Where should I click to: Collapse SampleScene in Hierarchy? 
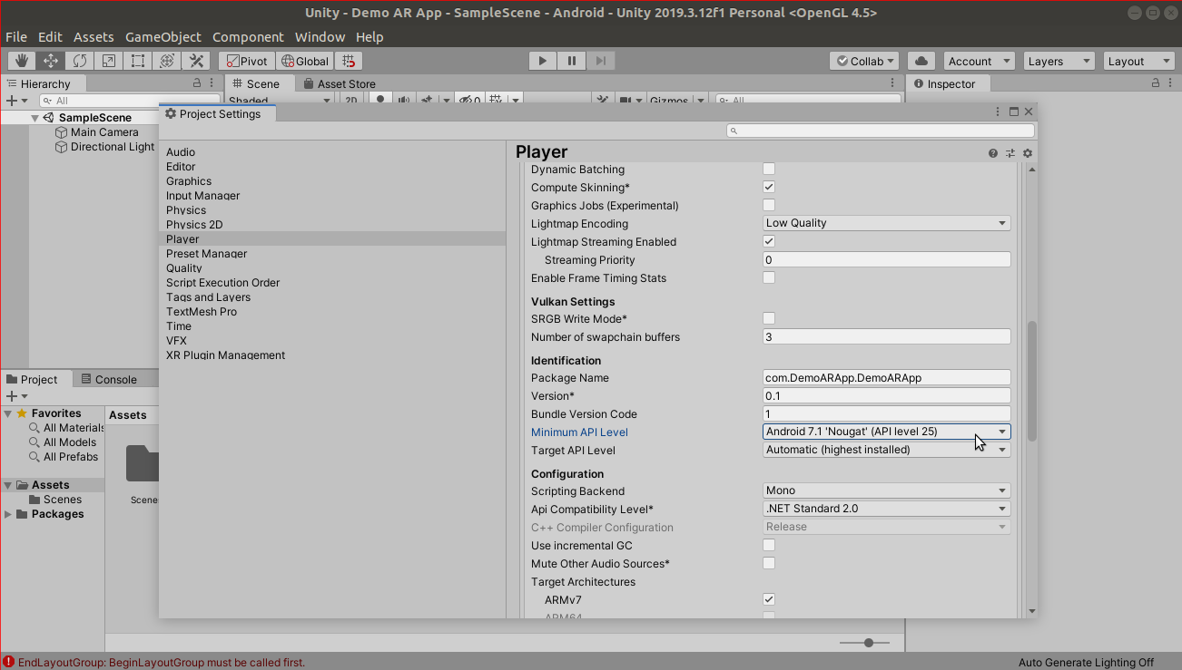click(x=34, y=118)
